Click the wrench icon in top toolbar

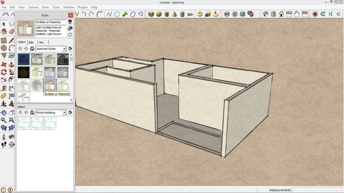125,14
